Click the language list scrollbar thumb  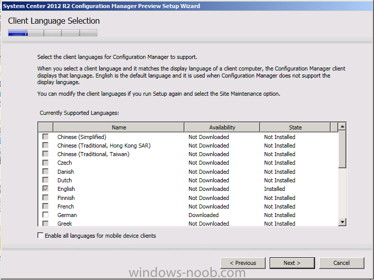(342, 149)
